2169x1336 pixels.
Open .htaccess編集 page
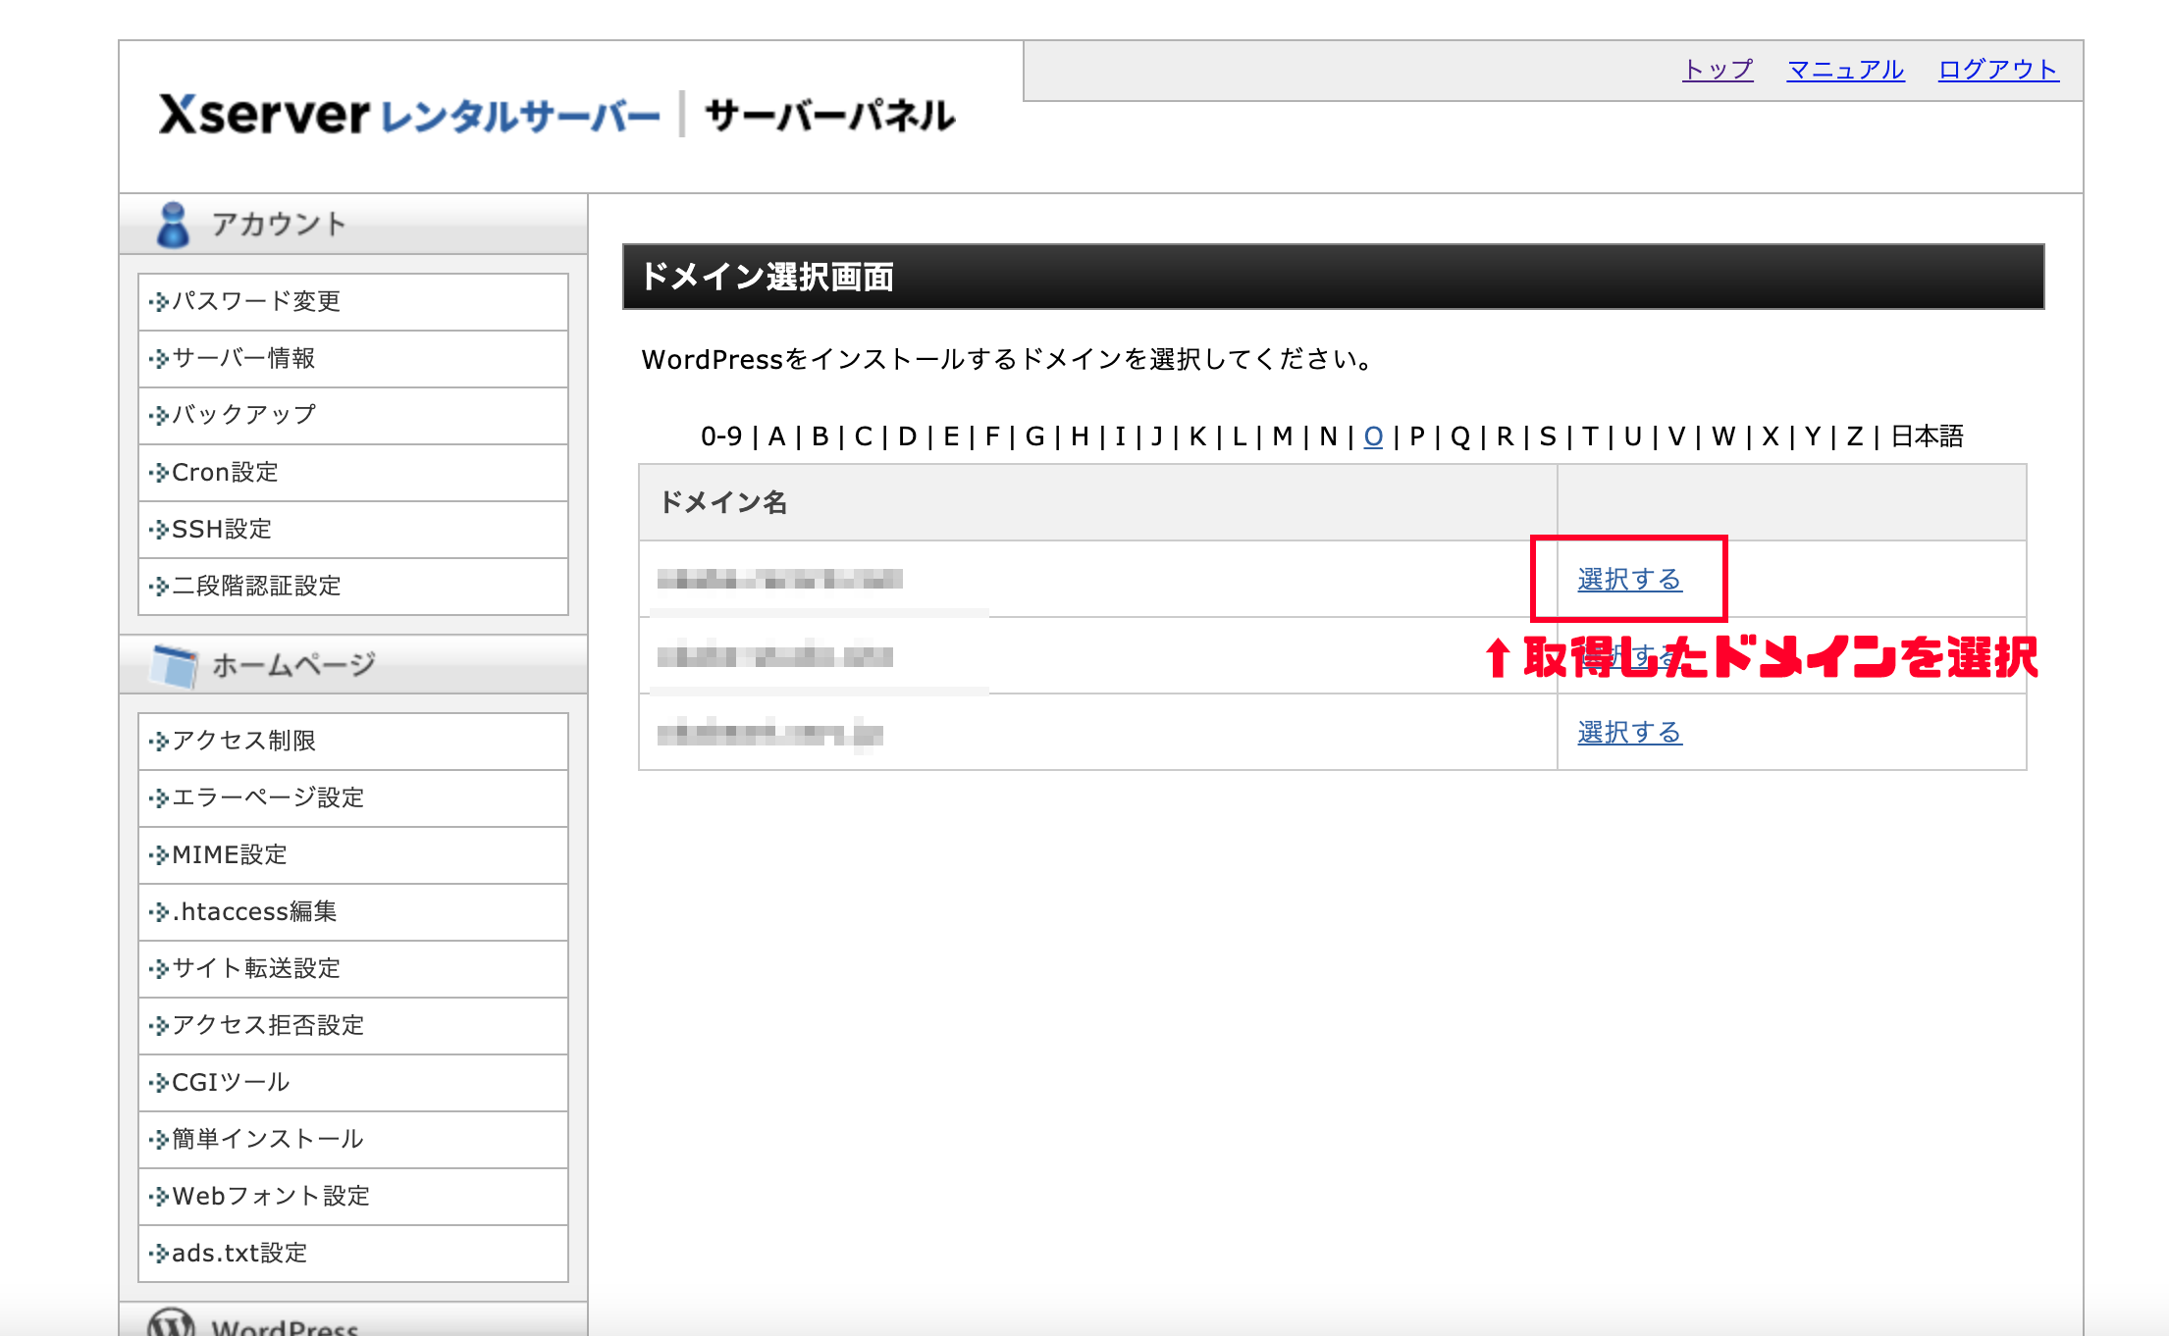(254, 911)
